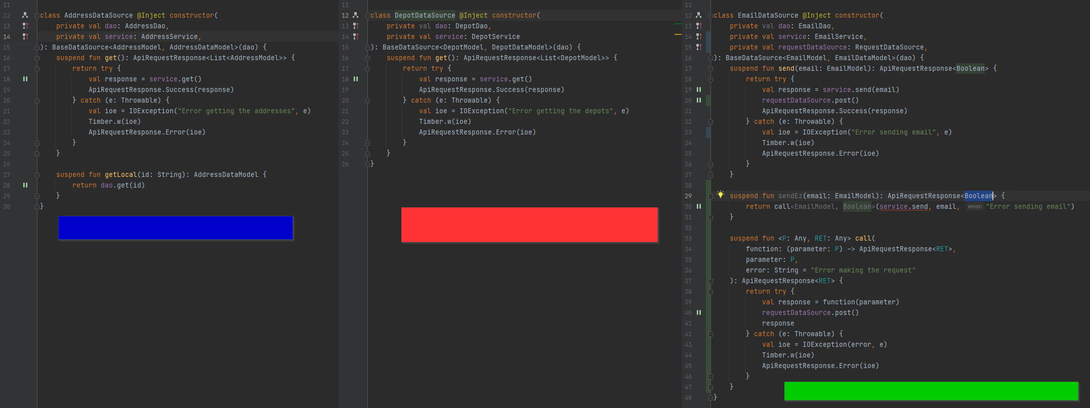Click suspend-call gutter icon on line 40 requestDataSource.post()
This screenshot has width=1090, height=408.
pos(698,312)
